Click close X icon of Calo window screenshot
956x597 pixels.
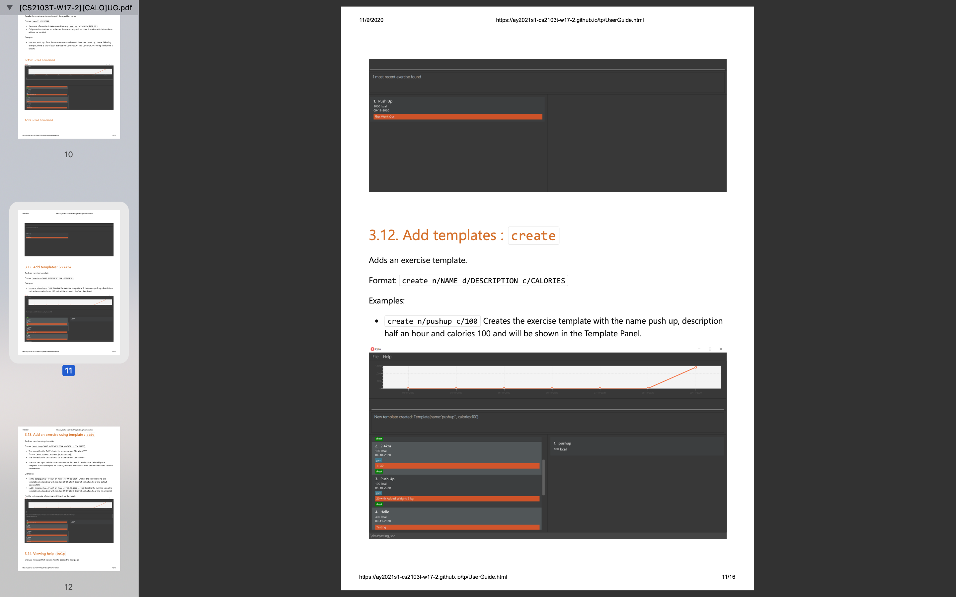click(x=721, y=349)
